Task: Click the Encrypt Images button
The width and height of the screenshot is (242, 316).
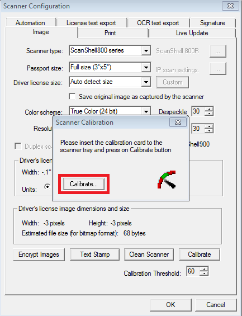Action: pyautogui.click(x=39, y=254)
